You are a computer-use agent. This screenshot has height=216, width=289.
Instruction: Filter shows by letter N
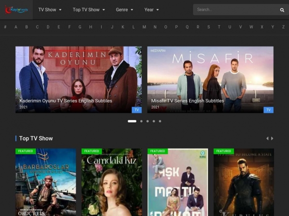click(155, 27)
